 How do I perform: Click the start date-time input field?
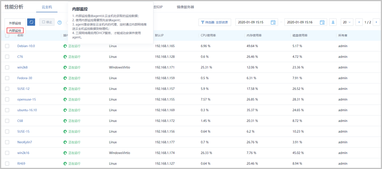[x=252, y=22]
